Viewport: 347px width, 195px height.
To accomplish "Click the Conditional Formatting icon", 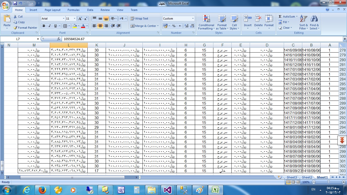I will click(x=206, y=19).
